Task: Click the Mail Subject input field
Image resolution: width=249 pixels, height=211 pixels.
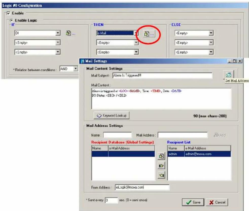Action: 163,75
